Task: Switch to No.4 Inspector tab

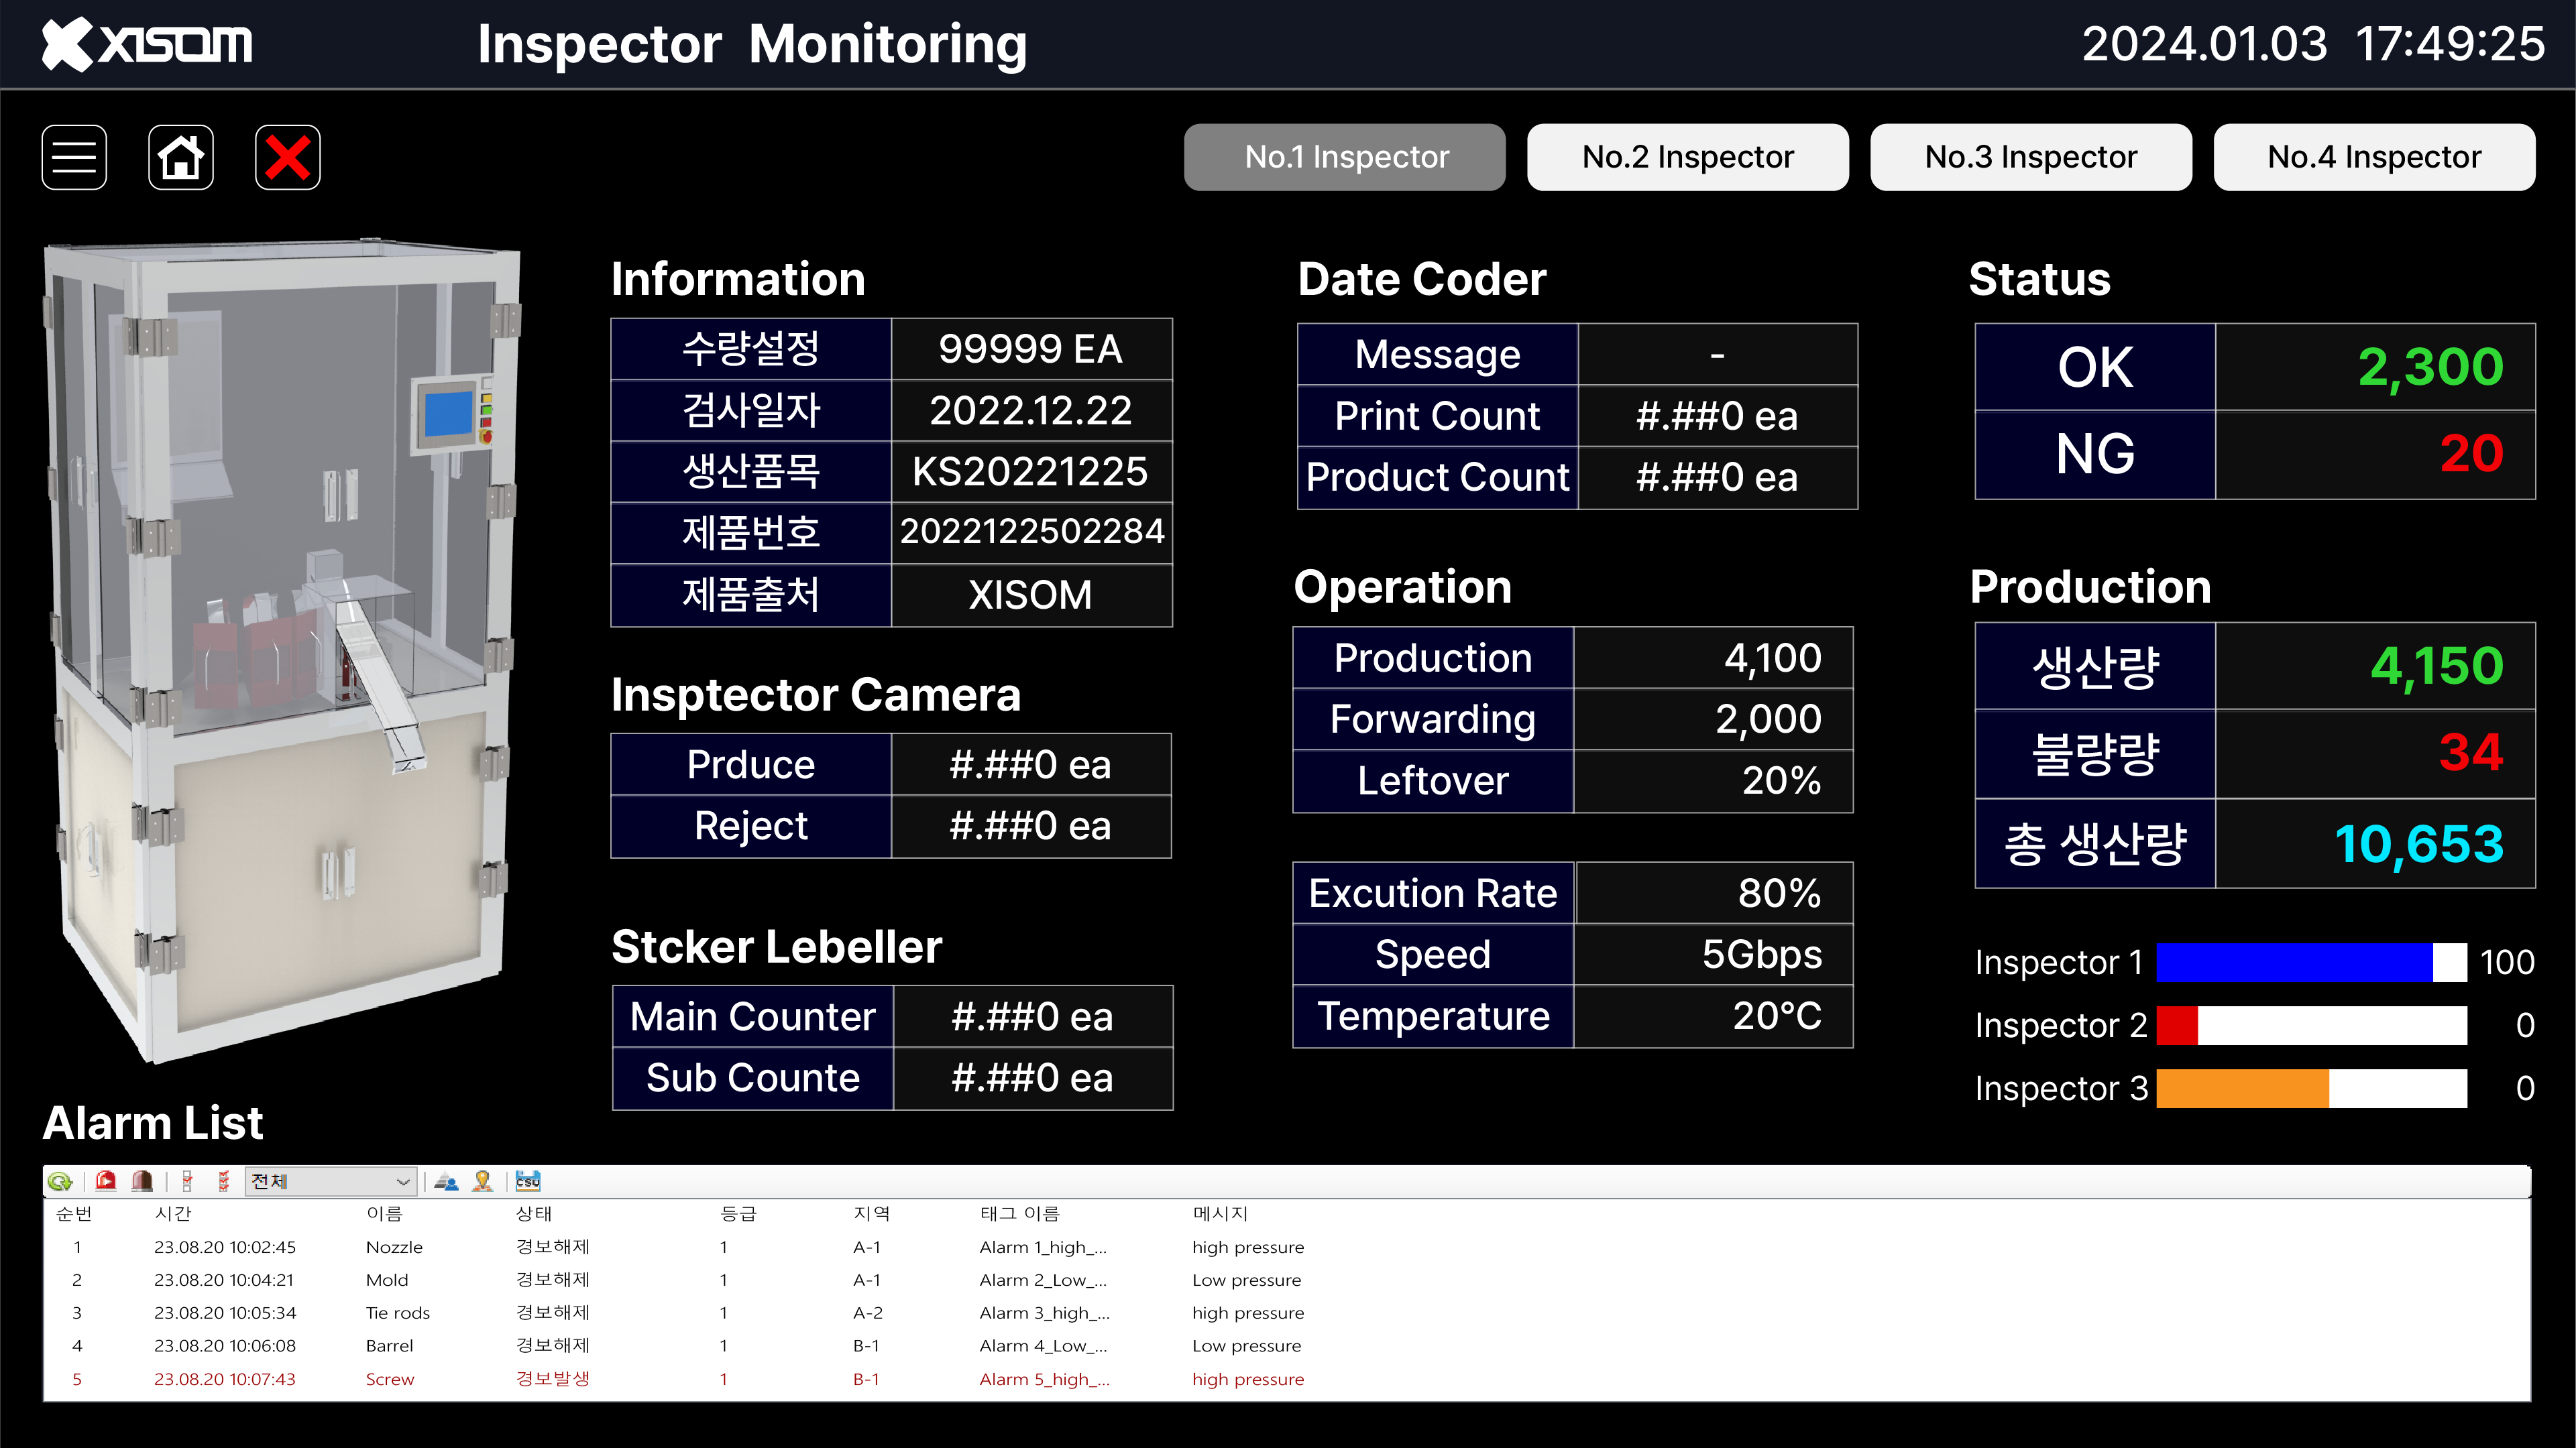Action: [x=2373, y=157]
